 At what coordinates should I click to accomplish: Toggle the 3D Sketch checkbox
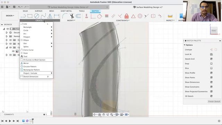click(211, 96)
